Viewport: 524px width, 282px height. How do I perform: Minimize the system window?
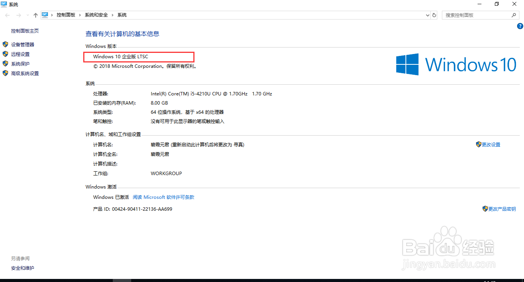(480, 4)
